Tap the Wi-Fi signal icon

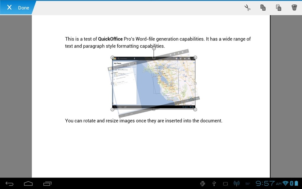click(285, 183)
